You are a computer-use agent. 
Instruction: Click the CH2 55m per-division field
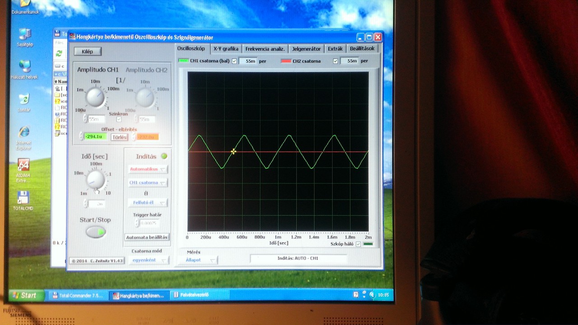pos(349,61)
